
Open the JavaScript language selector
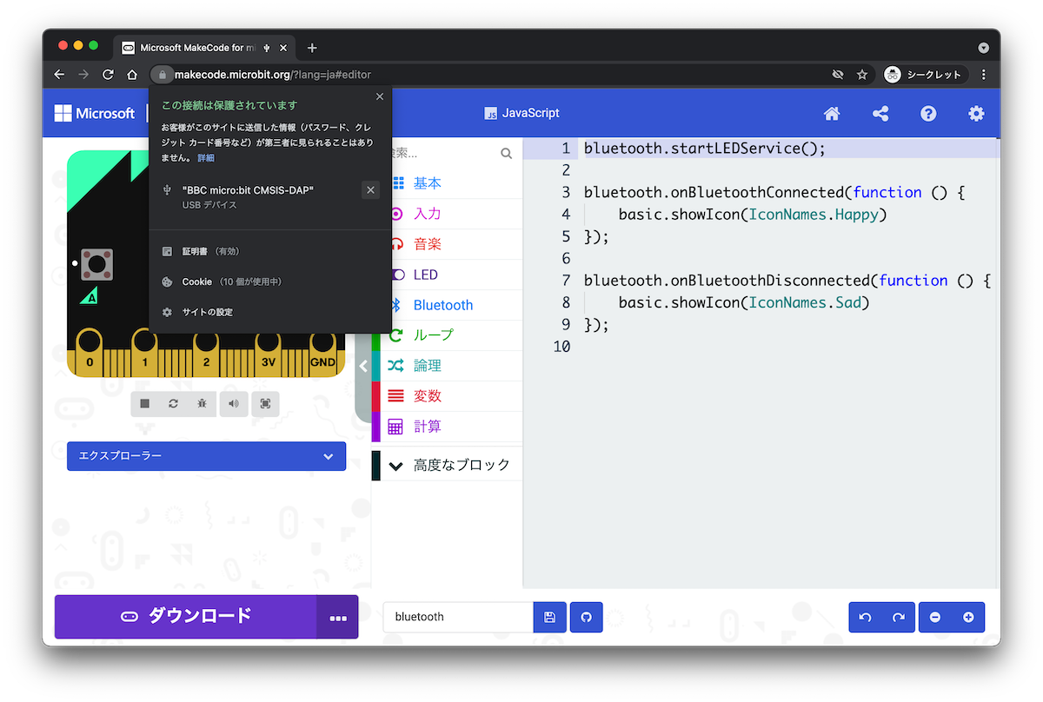(x=521, y=114)
